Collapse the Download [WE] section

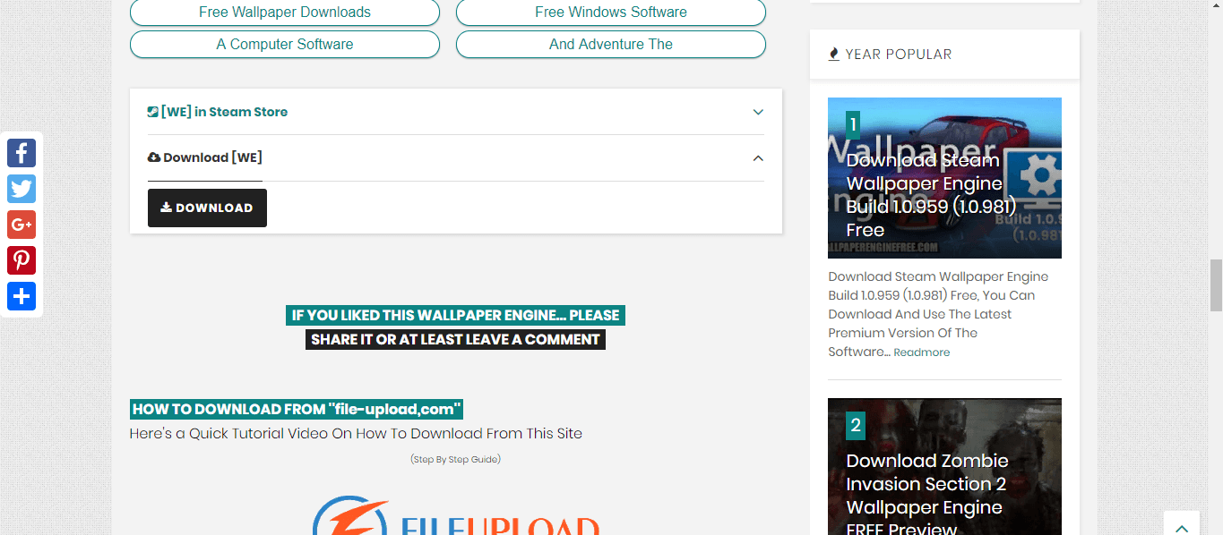(758, 158)
